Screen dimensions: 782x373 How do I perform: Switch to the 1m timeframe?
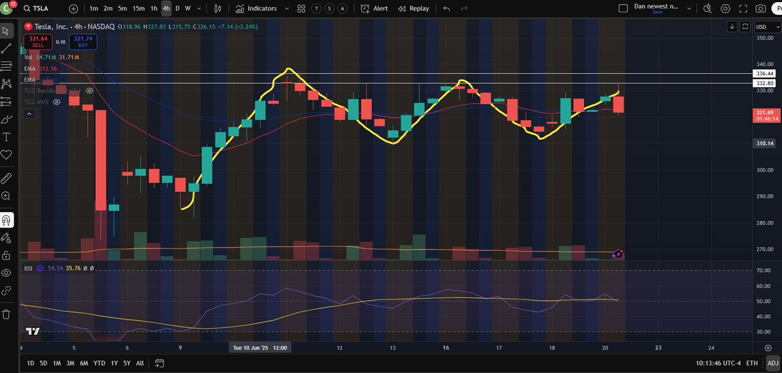[x=94, y=8]
